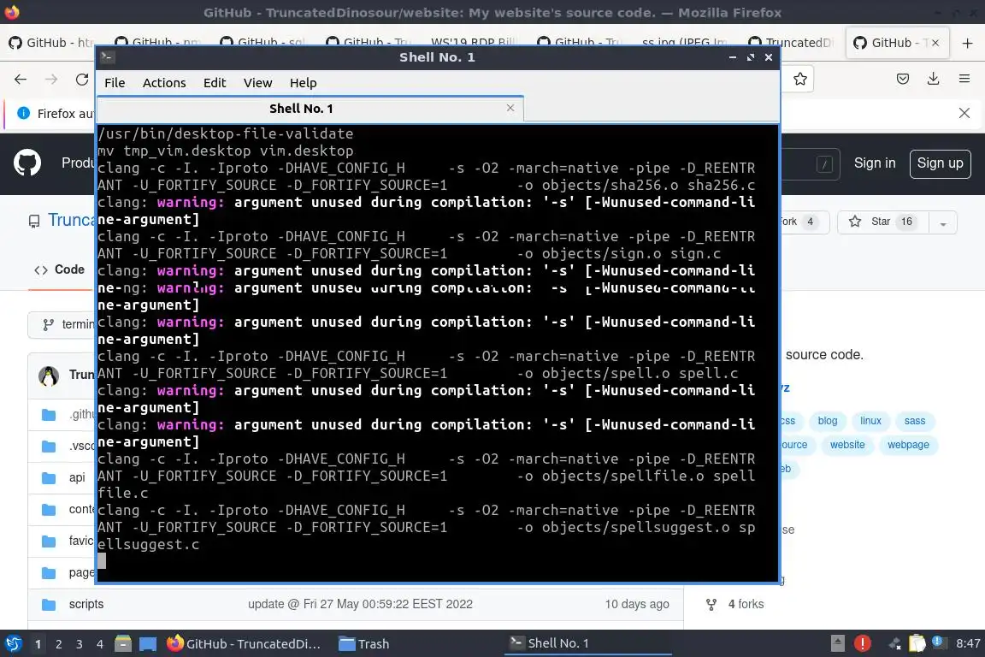
Task: Open a new Firefox tab
Action: 967,43
